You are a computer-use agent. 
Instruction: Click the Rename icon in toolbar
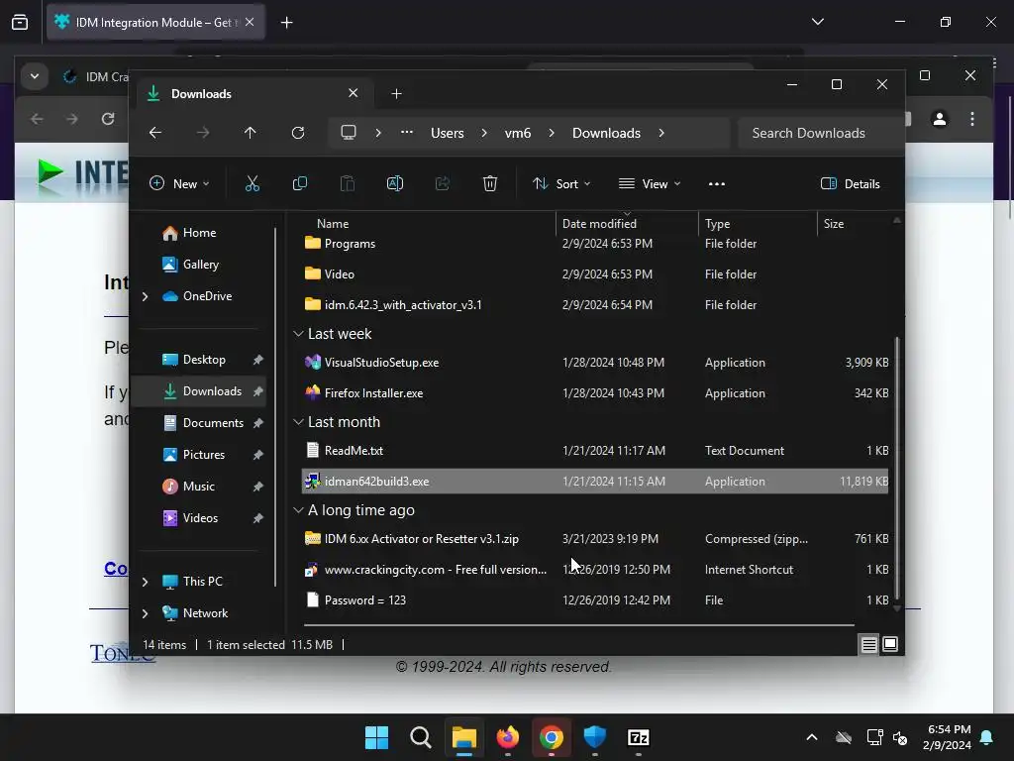coord(394,183)
